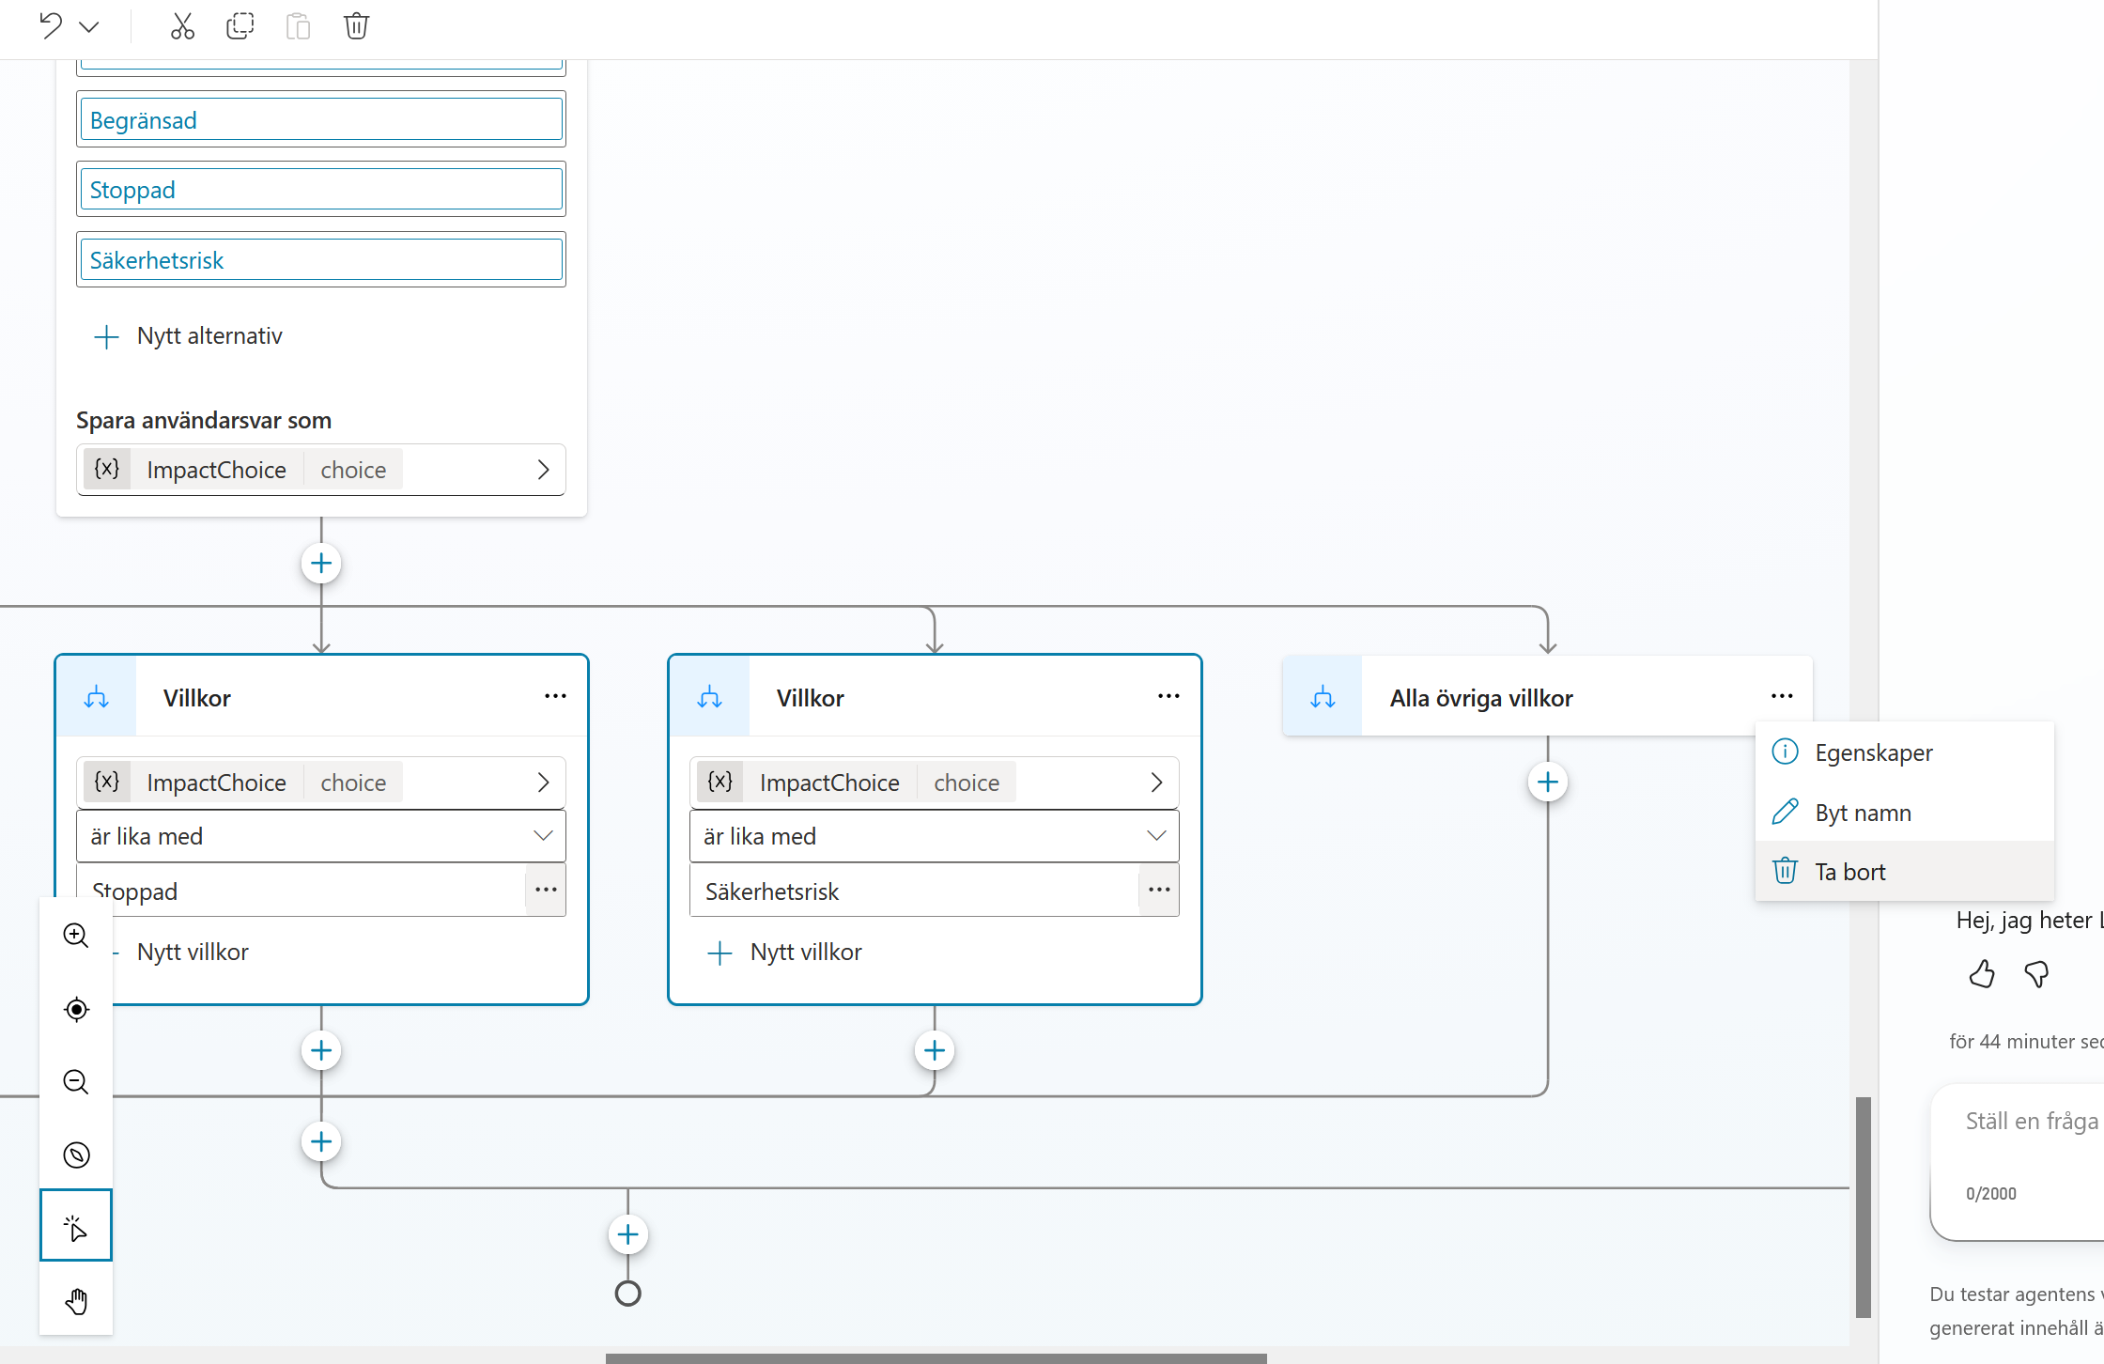Click the canvas horizontal scrollbar thumb

936,1358
